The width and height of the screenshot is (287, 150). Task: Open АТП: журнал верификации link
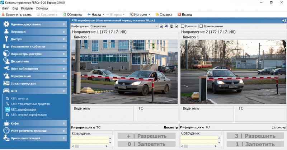coord(28,115)
